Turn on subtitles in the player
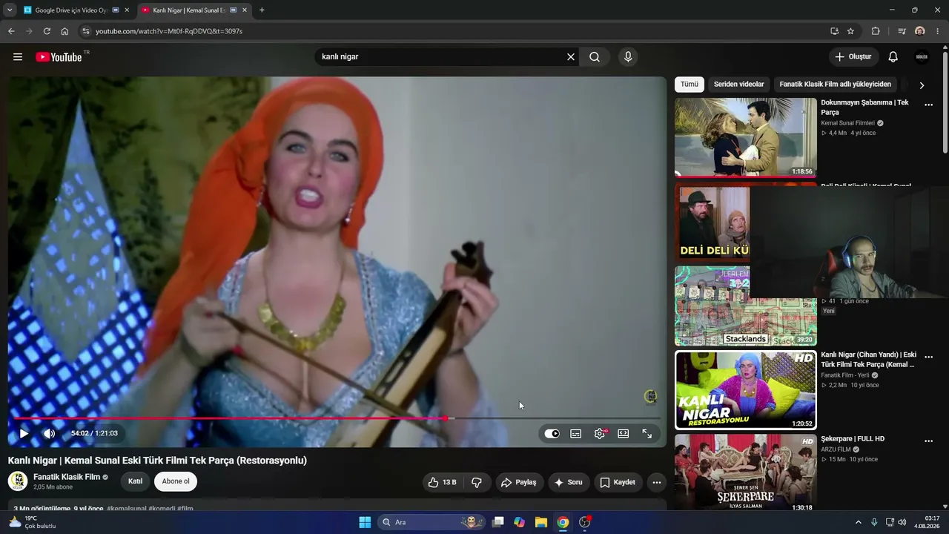The height and width of the screenshot is (534, 949). [x=576, y=434]
